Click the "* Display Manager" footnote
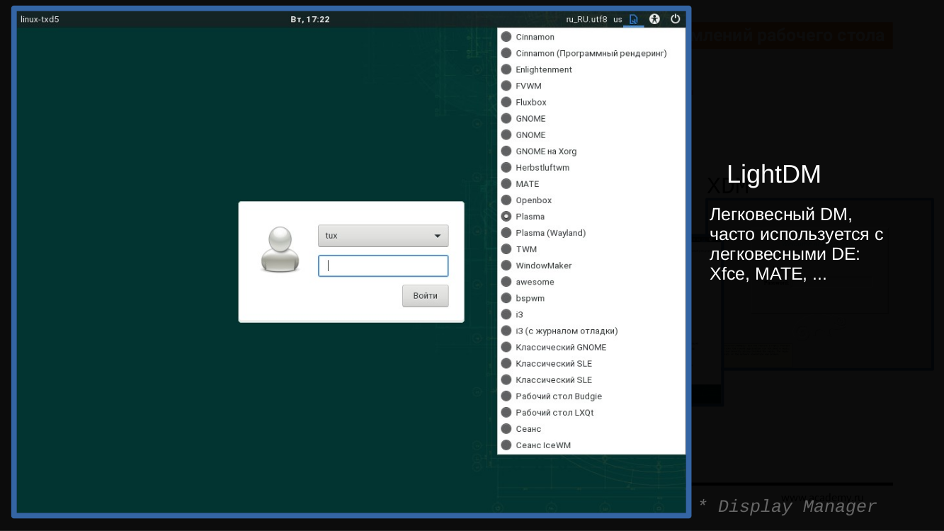944x531 pixels. [x=787, y=506]
